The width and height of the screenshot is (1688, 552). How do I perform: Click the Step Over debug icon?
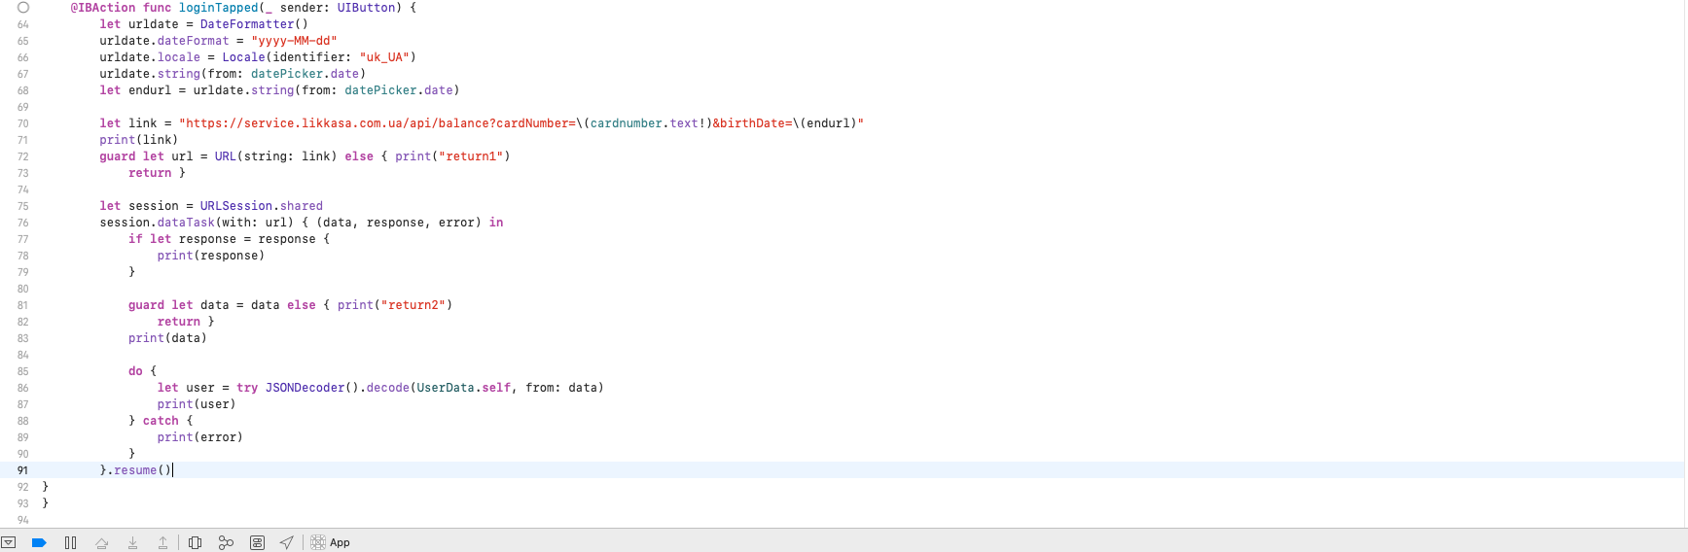click(x=101, y=542)
